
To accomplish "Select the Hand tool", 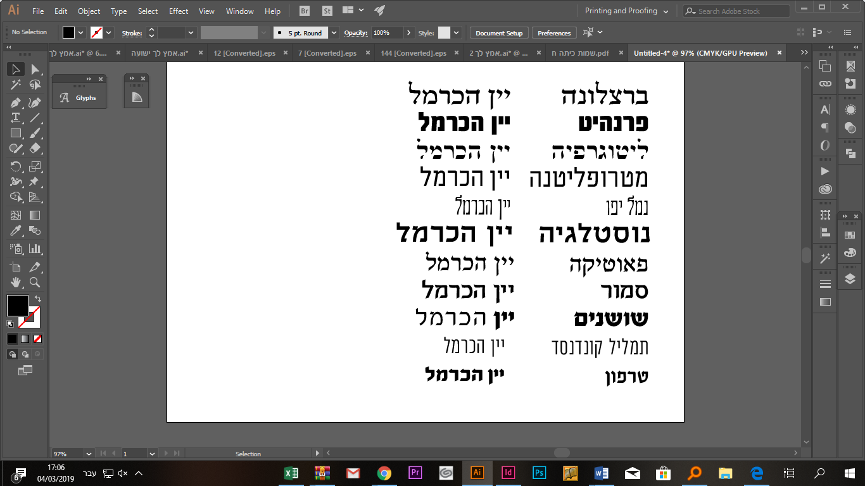I will tap(16, 282).
